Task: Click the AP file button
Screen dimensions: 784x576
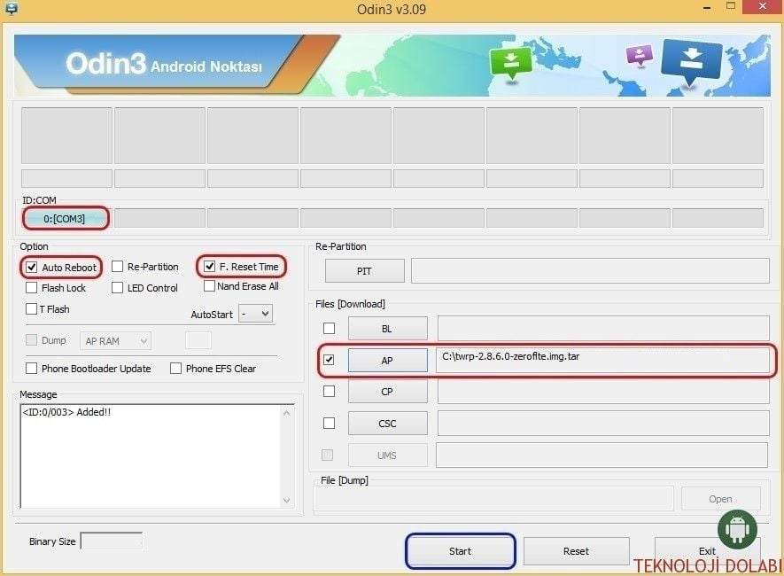Action: coord(387,360)
